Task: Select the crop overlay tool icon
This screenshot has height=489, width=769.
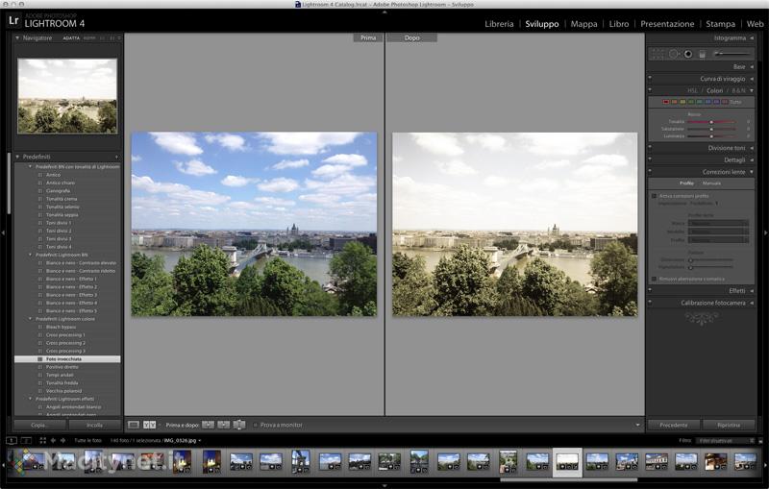Action: pos(659,54)
